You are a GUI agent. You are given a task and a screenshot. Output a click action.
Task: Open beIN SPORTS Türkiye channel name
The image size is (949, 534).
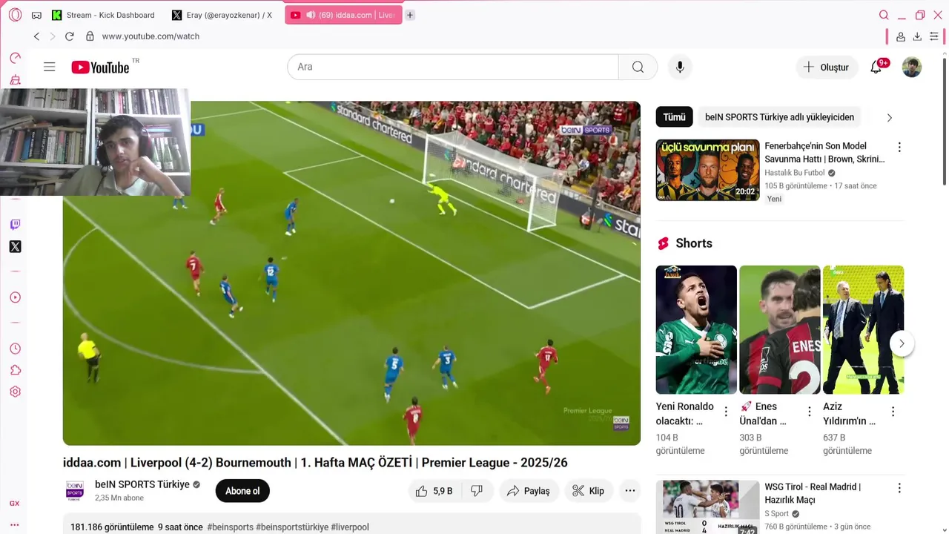pos(142,484)
